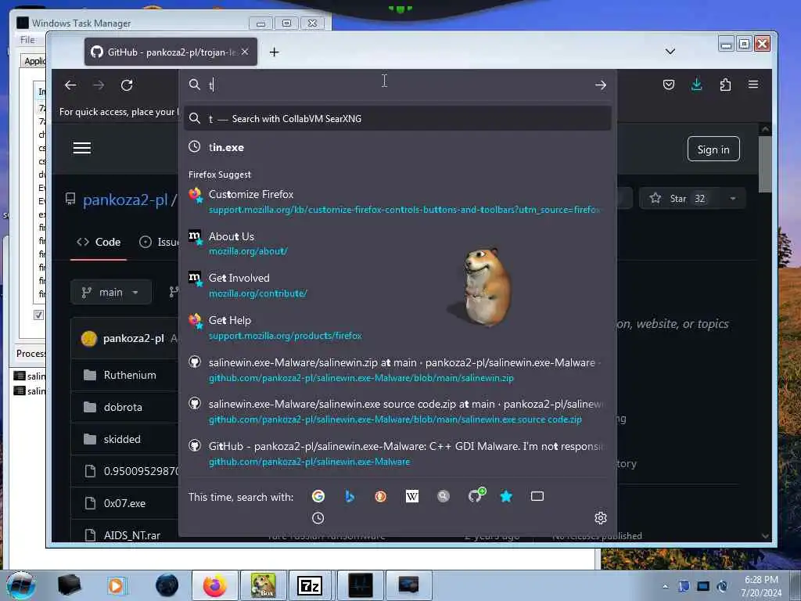Click the Sign in button on GitHub

click(x=713, y=149)
